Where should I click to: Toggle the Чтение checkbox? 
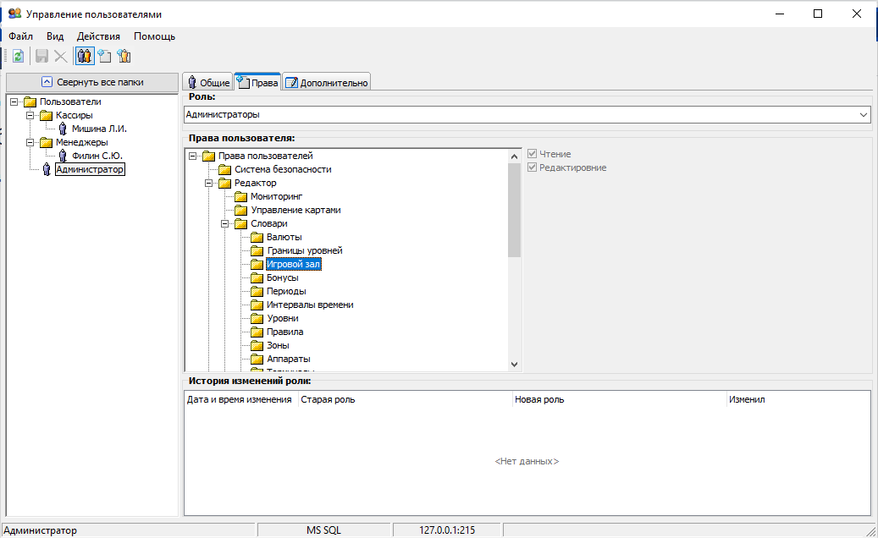click(532, 154)
